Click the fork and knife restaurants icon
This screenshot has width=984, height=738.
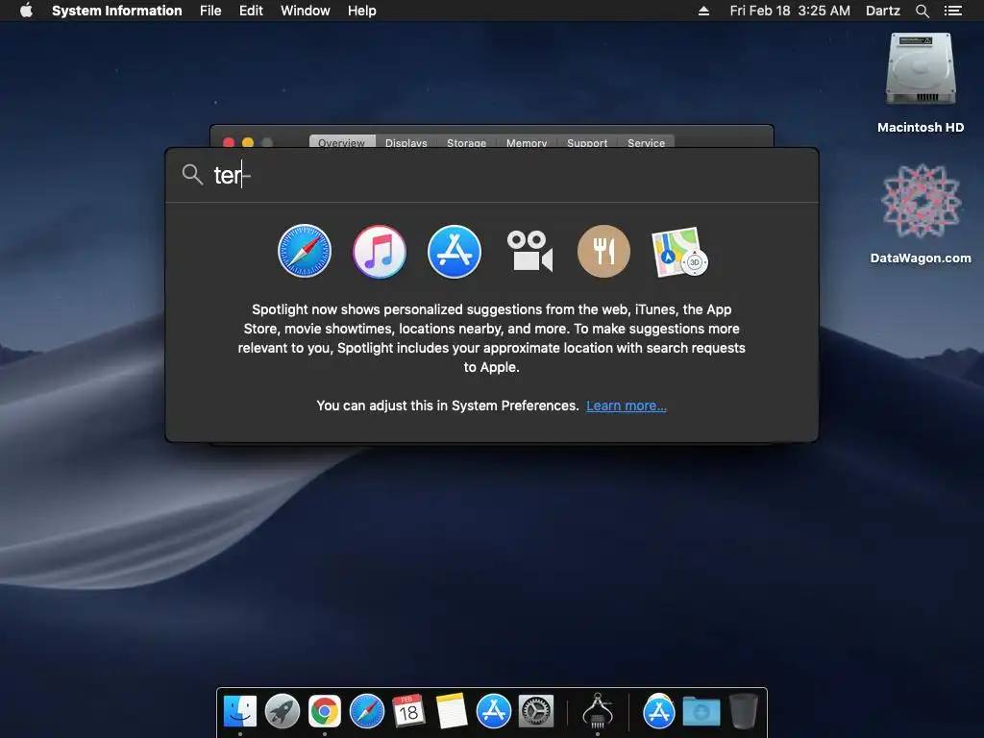point(603,252)
